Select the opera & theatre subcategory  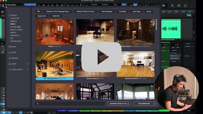[x=16, y=30]
